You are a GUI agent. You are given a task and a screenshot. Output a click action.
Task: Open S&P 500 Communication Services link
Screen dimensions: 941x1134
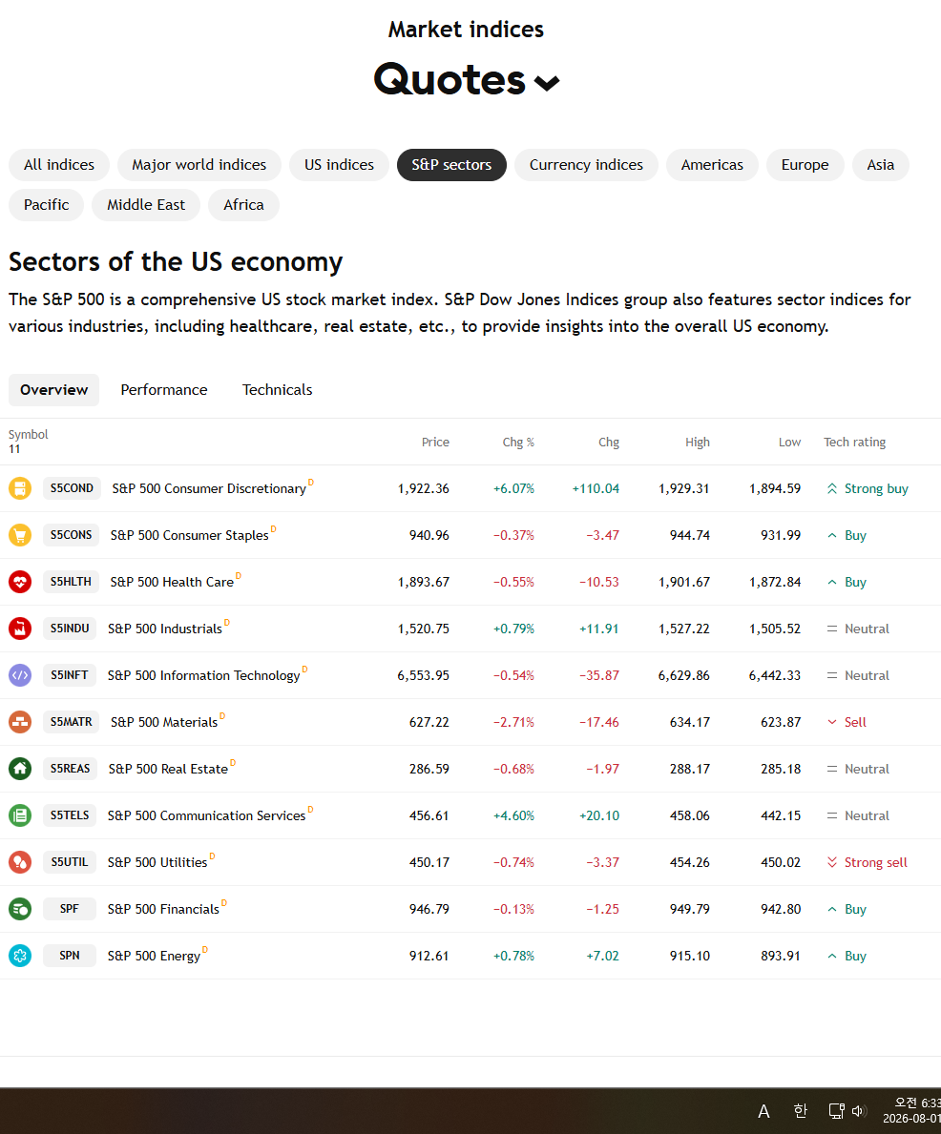(x=207, y=815)
